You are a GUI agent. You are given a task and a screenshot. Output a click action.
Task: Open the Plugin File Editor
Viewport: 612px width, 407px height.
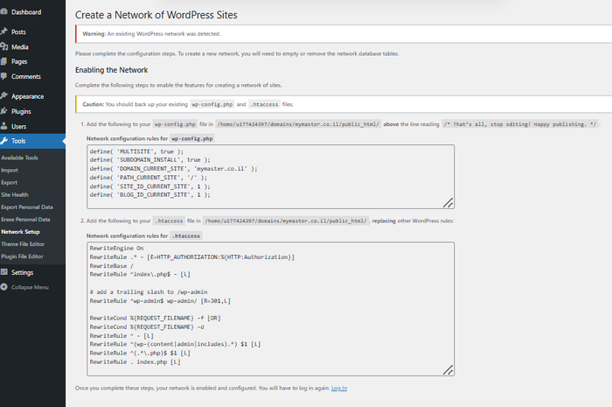pos(22,256)
